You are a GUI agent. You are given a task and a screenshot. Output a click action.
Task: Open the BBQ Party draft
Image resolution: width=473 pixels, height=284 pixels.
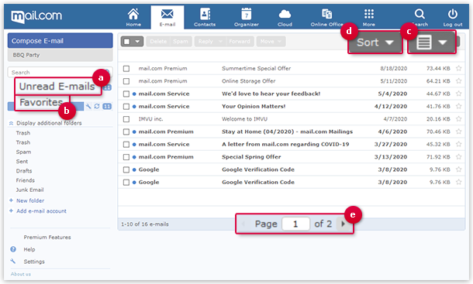point(60,55)
